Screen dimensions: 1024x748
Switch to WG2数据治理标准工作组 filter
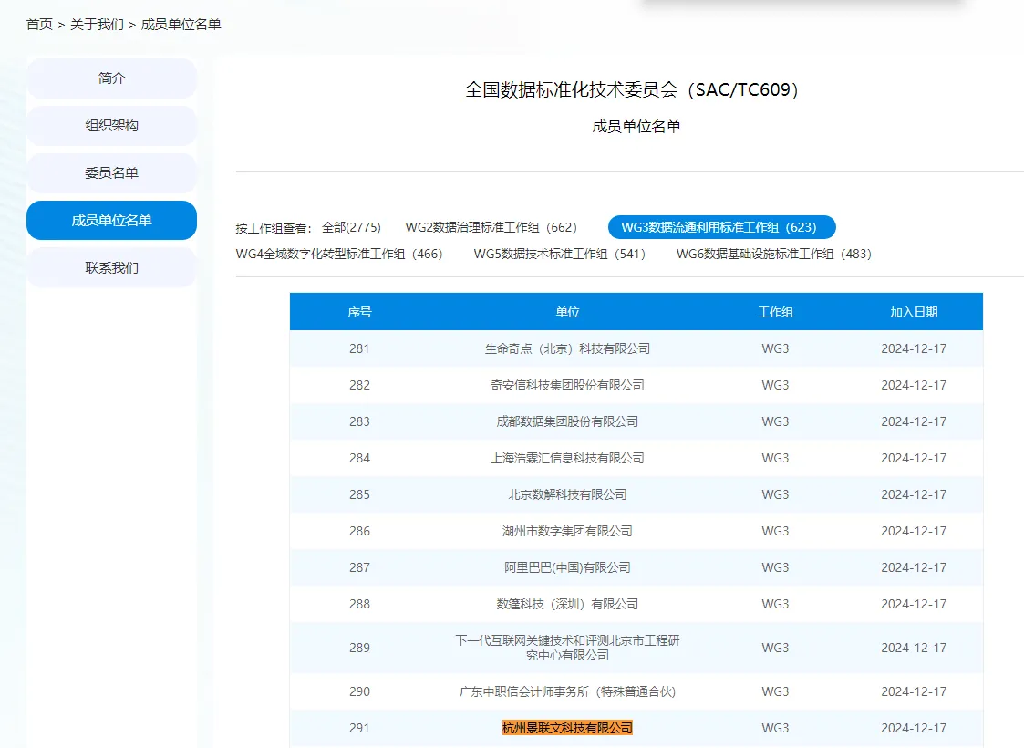click(491, 227)
